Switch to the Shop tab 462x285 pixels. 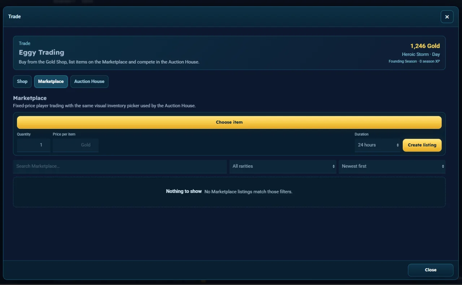[x=22, y=82]
